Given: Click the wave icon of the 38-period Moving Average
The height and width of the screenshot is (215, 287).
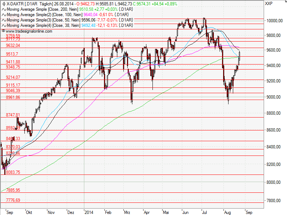Looking at the screenshot, I should click(3, 25).
